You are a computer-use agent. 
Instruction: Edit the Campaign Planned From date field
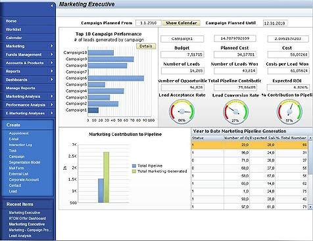coord(149,23)
